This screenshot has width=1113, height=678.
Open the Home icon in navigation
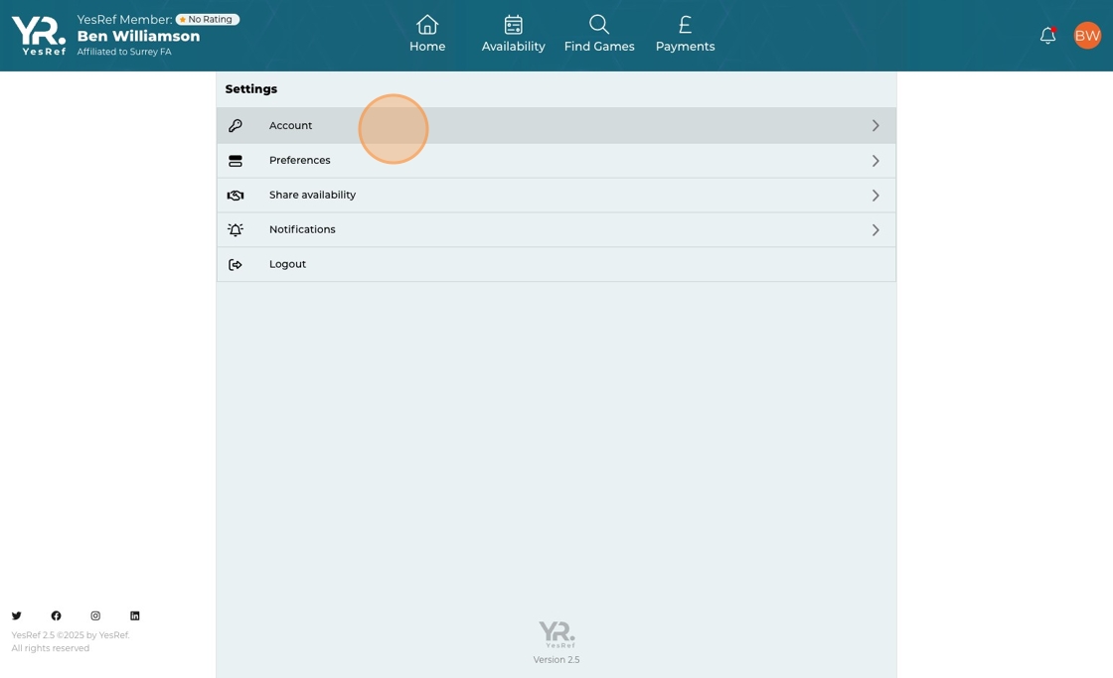coord(427,25)
